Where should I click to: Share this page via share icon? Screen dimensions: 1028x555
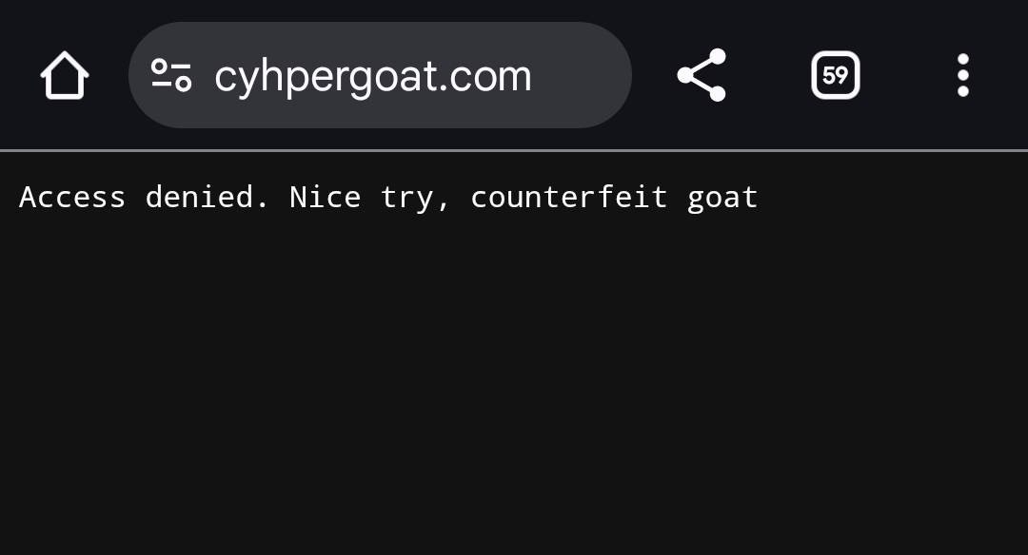pos(702,75)
